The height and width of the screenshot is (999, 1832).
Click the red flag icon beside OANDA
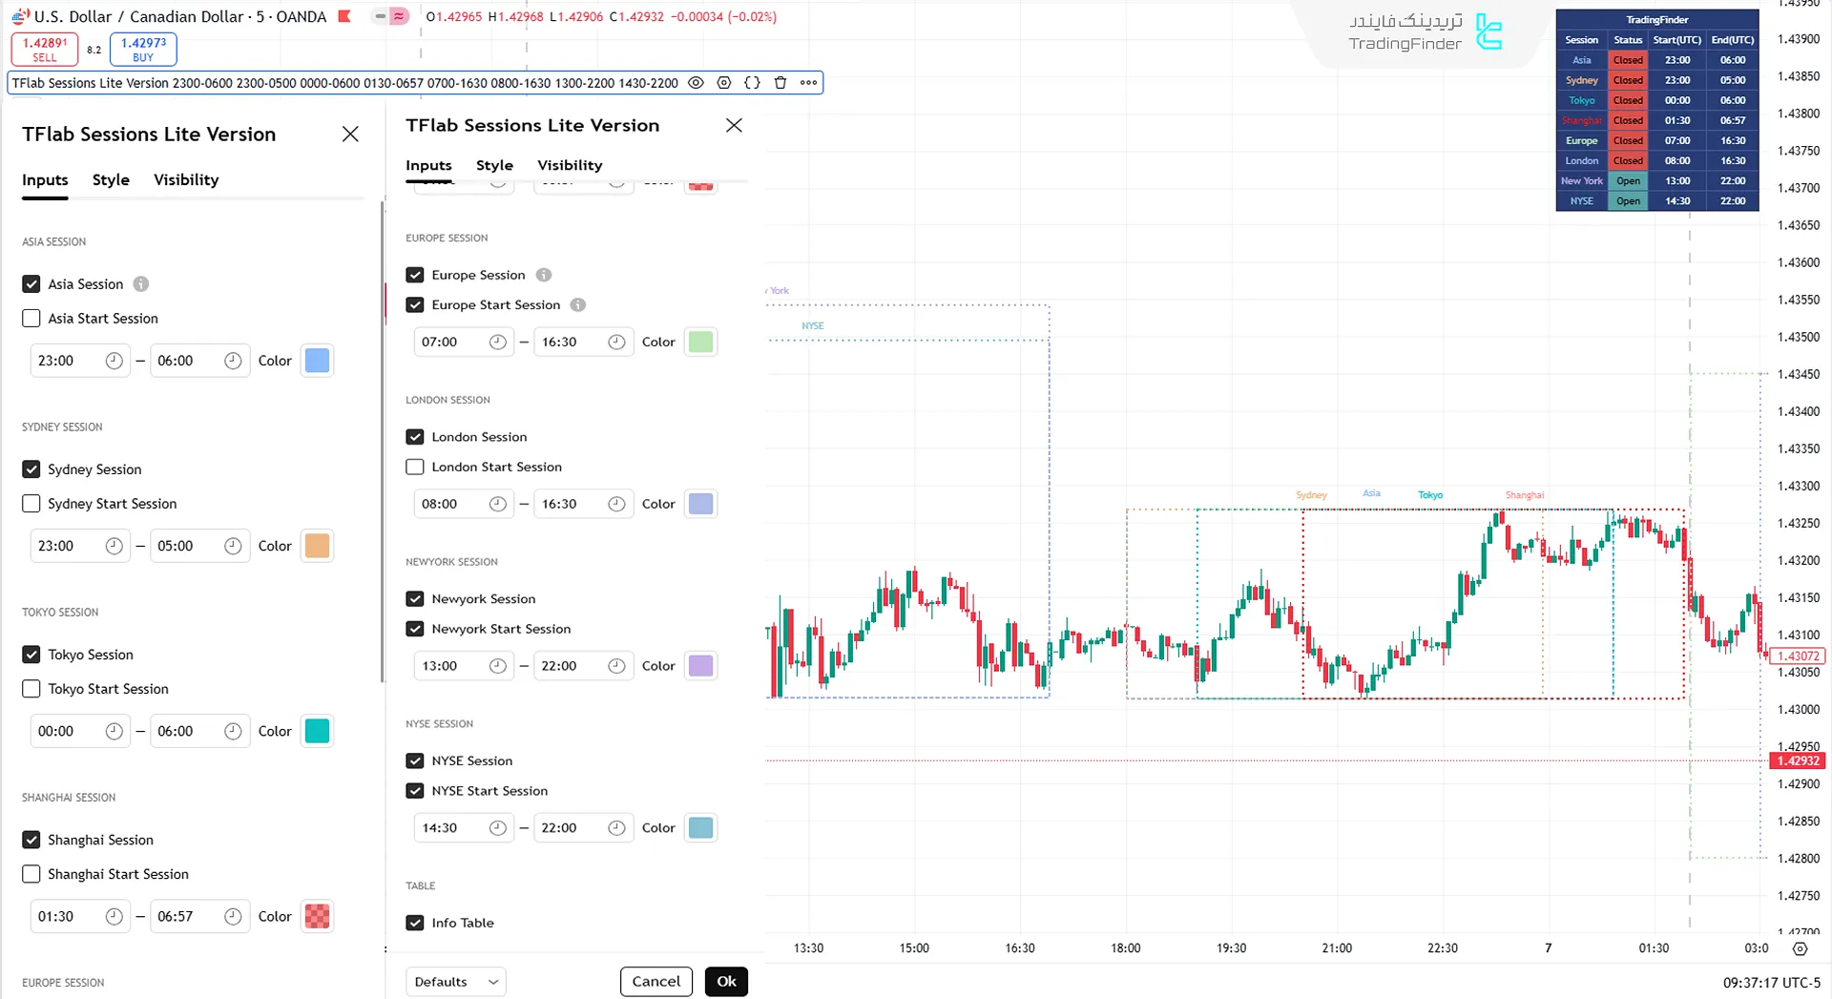coord(345,16)
